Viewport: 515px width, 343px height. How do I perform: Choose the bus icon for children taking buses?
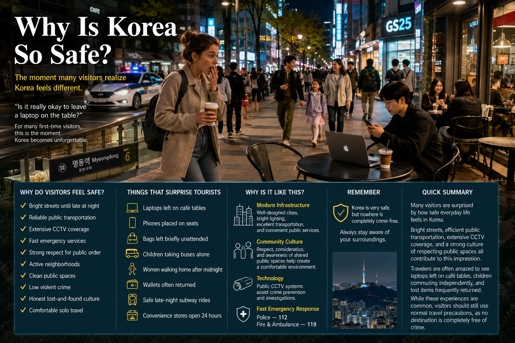pyautogui.click(x=132, y=253)
